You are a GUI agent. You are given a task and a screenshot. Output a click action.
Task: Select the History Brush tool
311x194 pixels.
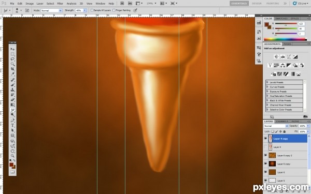tap(12, 95)
